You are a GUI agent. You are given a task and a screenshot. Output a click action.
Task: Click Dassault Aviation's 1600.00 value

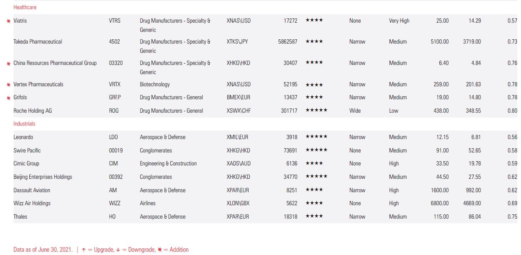440,191
